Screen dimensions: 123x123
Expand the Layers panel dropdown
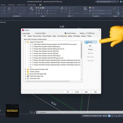click(x=43, y=16)
